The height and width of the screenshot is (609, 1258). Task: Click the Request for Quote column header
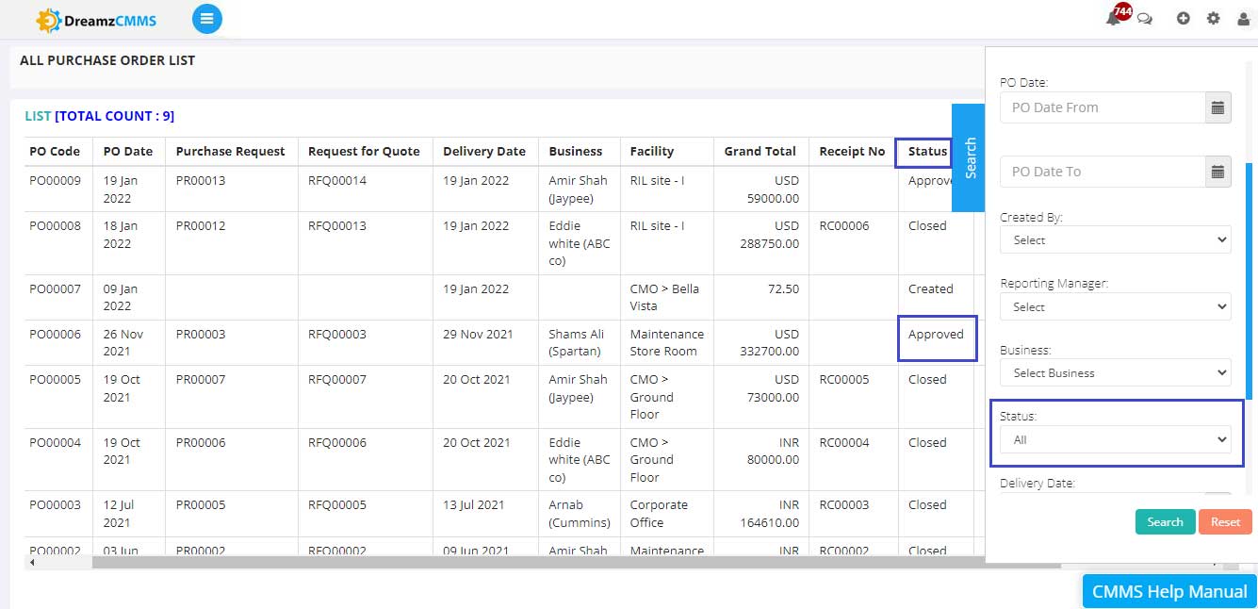pos(364,151)
